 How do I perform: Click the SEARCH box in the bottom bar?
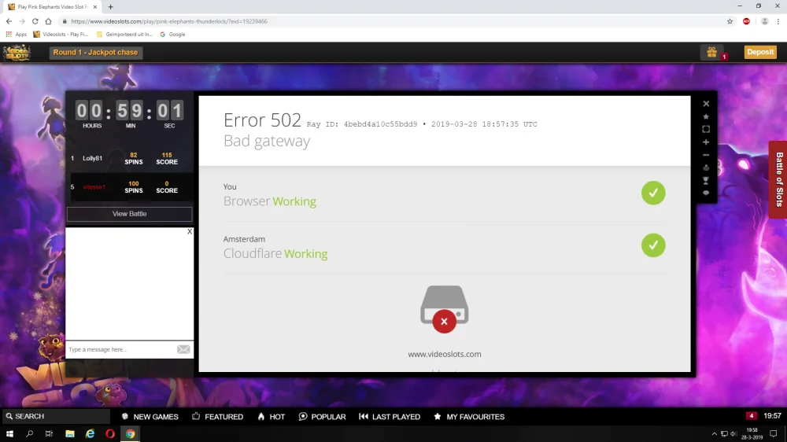55,416
